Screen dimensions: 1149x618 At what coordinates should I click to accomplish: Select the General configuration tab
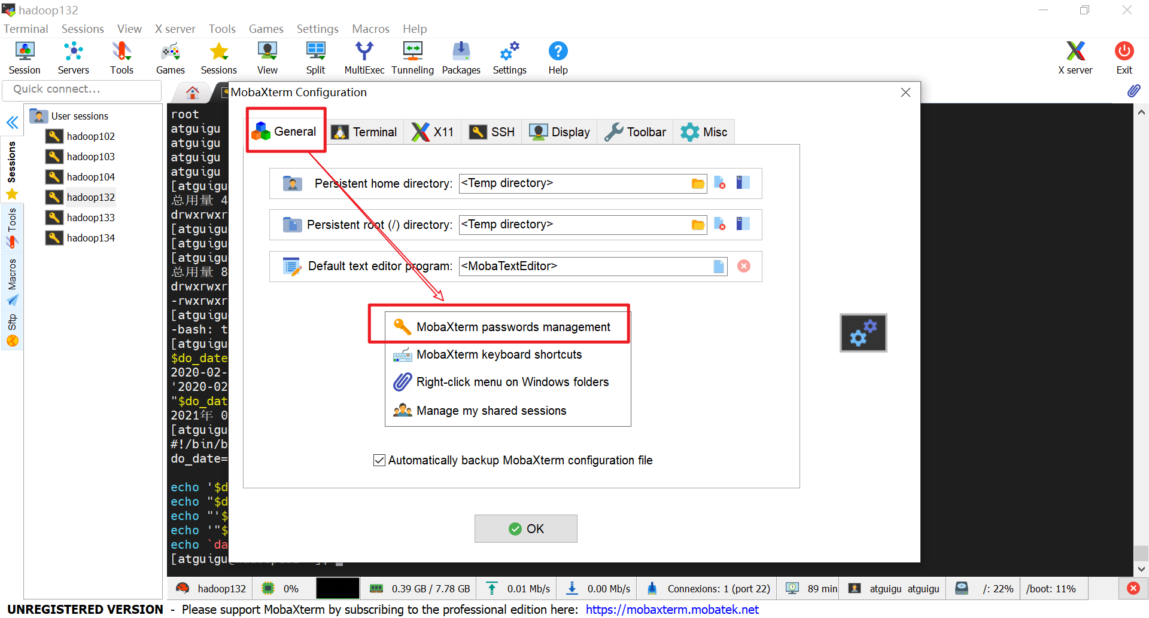click(285, 131)
